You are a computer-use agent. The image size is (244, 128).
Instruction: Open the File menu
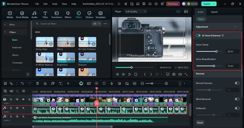coord(37,4)
